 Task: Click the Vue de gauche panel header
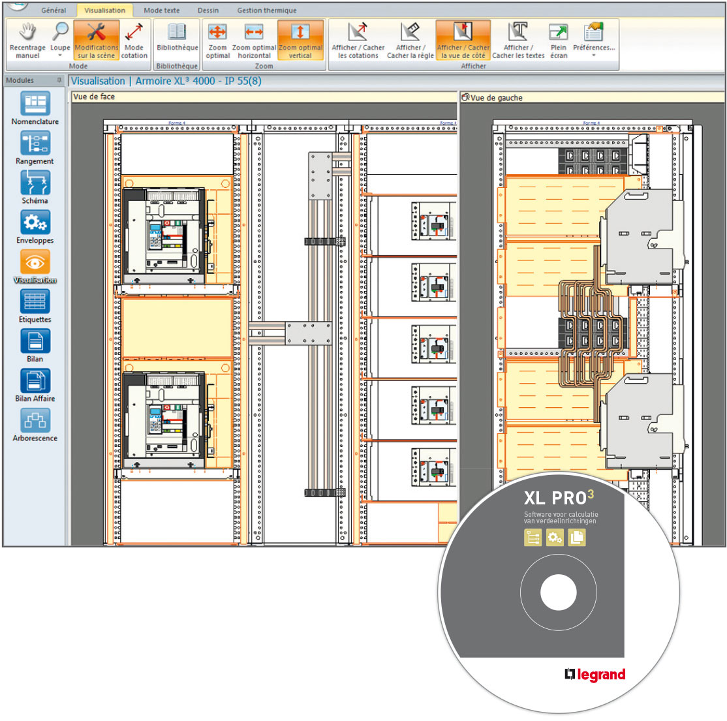point(496,98)
